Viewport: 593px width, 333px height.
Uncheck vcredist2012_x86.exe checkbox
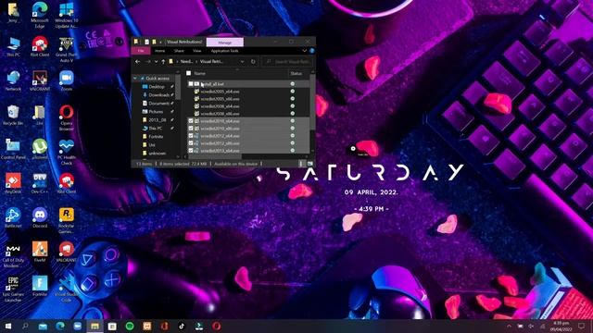click(191, 143)
